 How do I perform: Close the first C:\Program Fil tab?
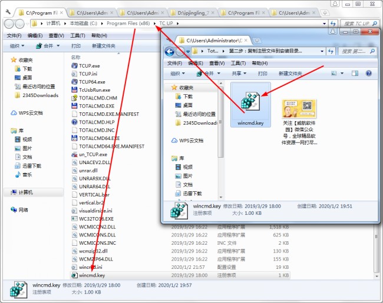pyautogui.click(x=61, y=12)
